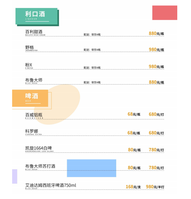Select the red rectangle at top right
This screenshot has width=191, height=199.
click(x=165, y=13)
